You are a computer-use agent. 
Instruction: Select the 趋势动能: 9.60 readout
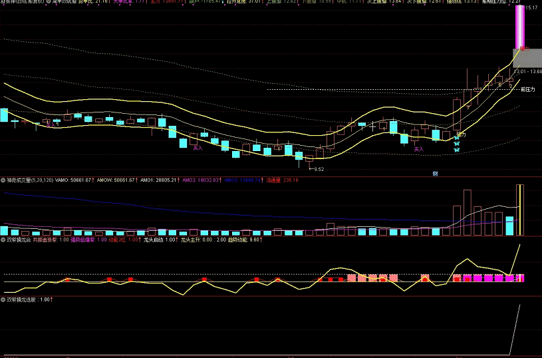(245, 240)
